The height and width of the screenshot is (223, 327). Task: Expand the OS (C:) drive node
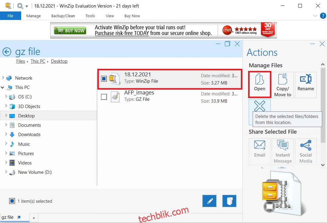coord(6,96)
